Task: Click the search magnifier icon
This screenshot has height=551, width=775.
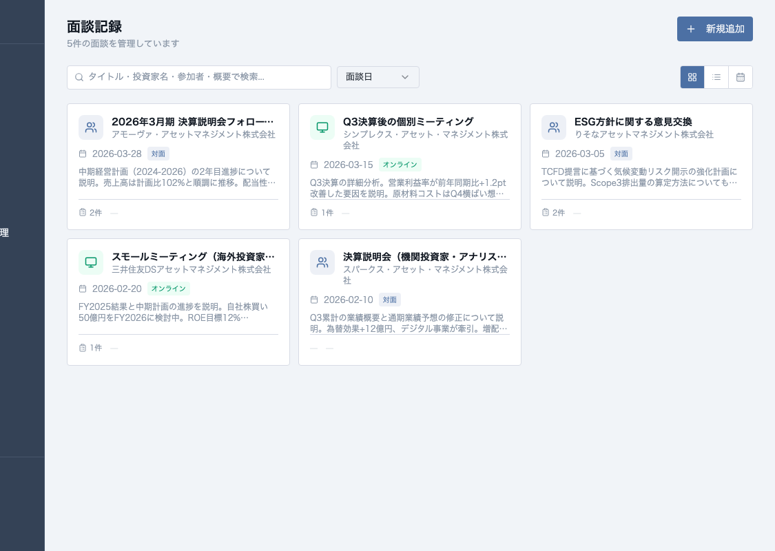Action: coord(79,77)
